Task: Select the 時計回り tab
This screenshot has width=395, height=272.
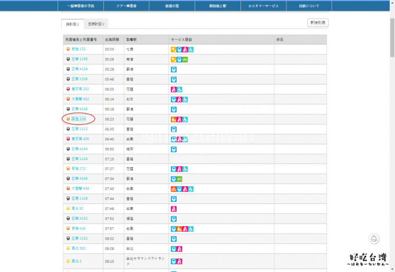Action: point(71,24)
